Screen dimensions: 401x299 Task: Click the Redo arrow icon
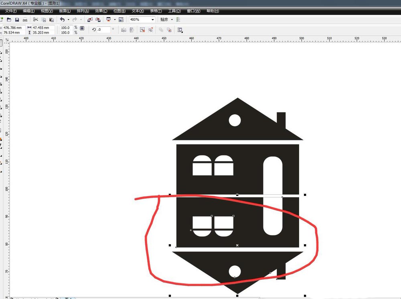75,19
